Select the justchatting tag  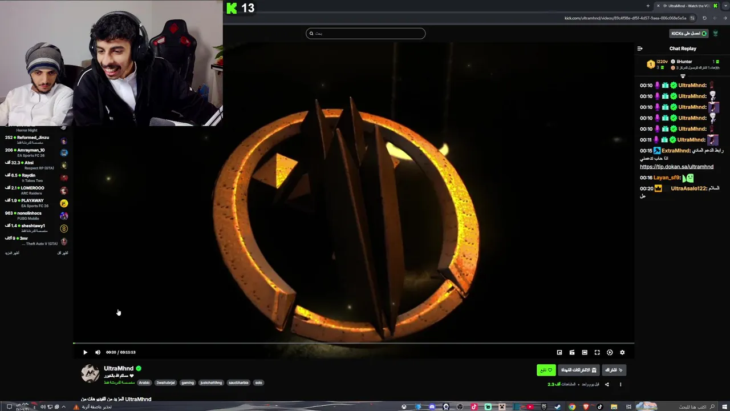[x=211, y=382]
